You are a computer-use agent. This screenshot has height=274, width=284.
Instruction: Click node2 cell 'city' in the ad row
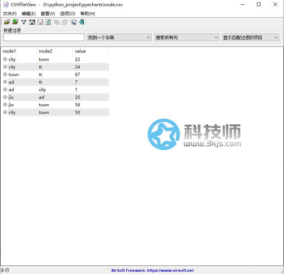click(x=42, y=90)
